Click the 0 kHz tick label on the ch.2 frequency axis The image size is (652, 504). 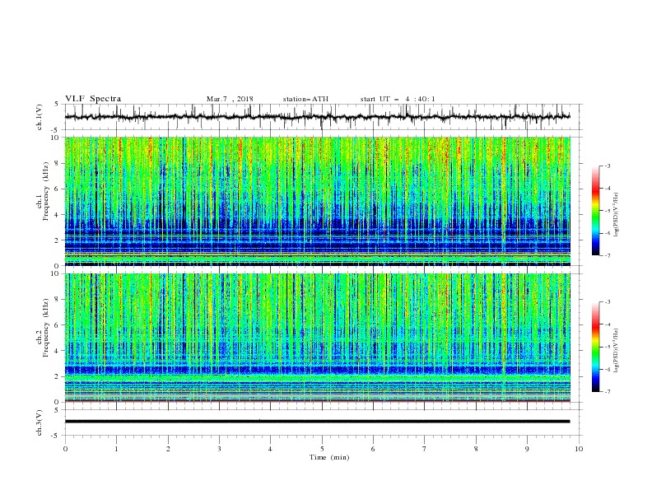tap(58, 402)
